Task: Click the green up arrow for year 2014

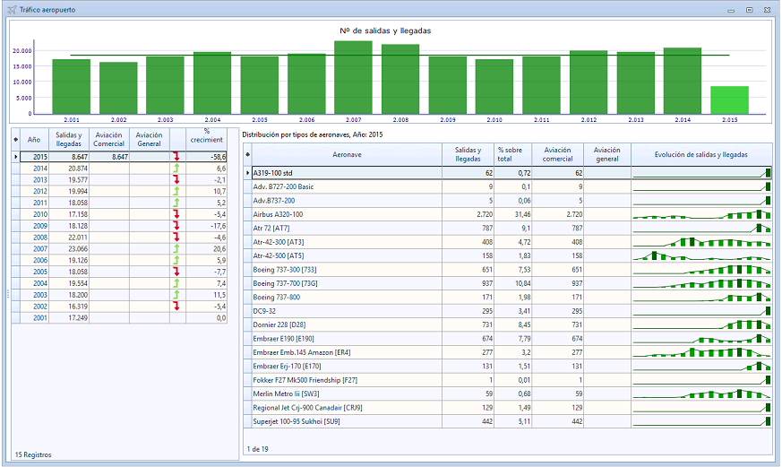Action: [177, 168]
